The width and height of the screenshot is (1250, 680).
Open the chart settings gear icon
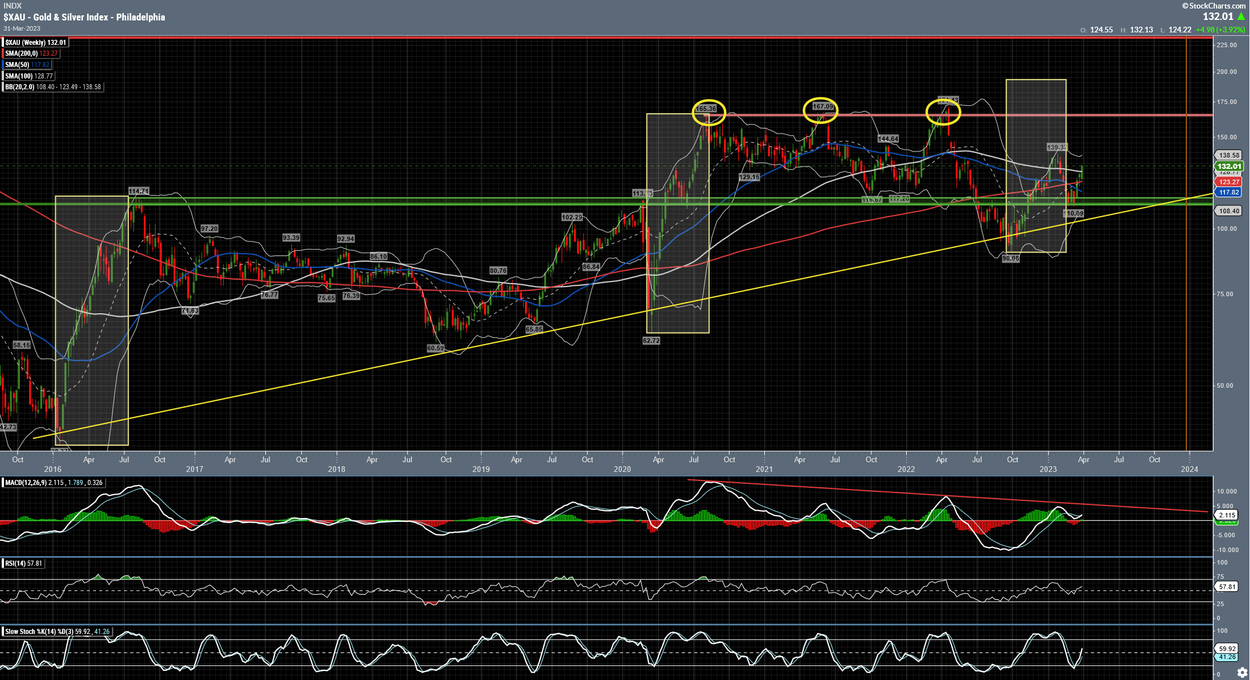(1242, 672)
